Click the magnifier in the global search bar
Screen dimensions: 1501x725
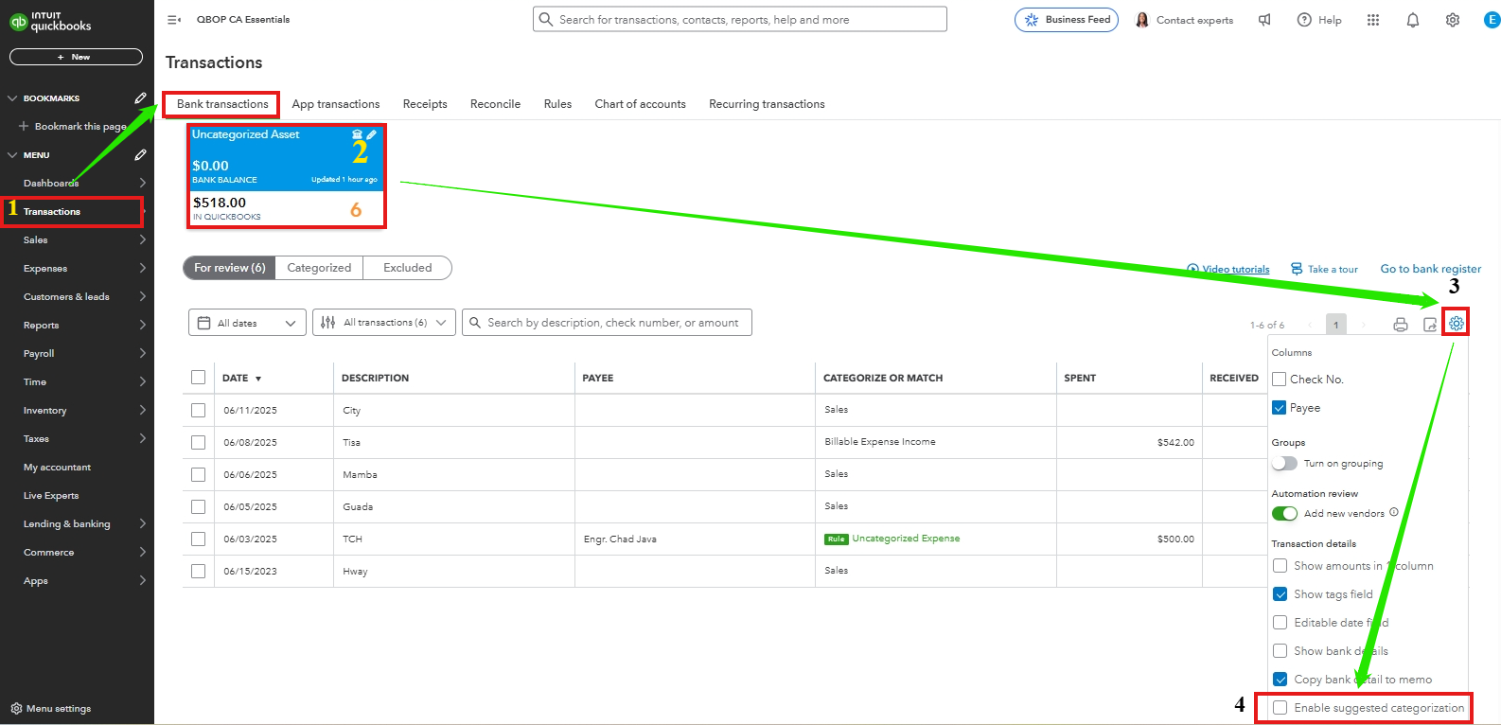coord(546,19)
